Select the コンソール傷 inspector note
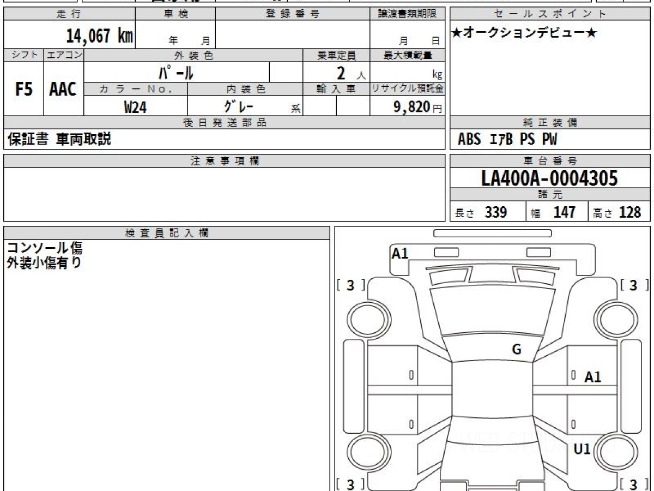 point(45,248)
